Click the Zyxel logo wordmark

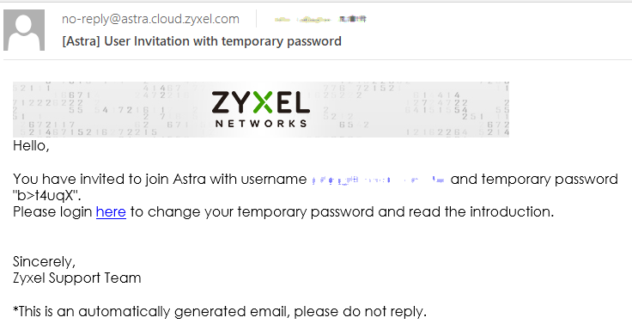tap(261, 102)
